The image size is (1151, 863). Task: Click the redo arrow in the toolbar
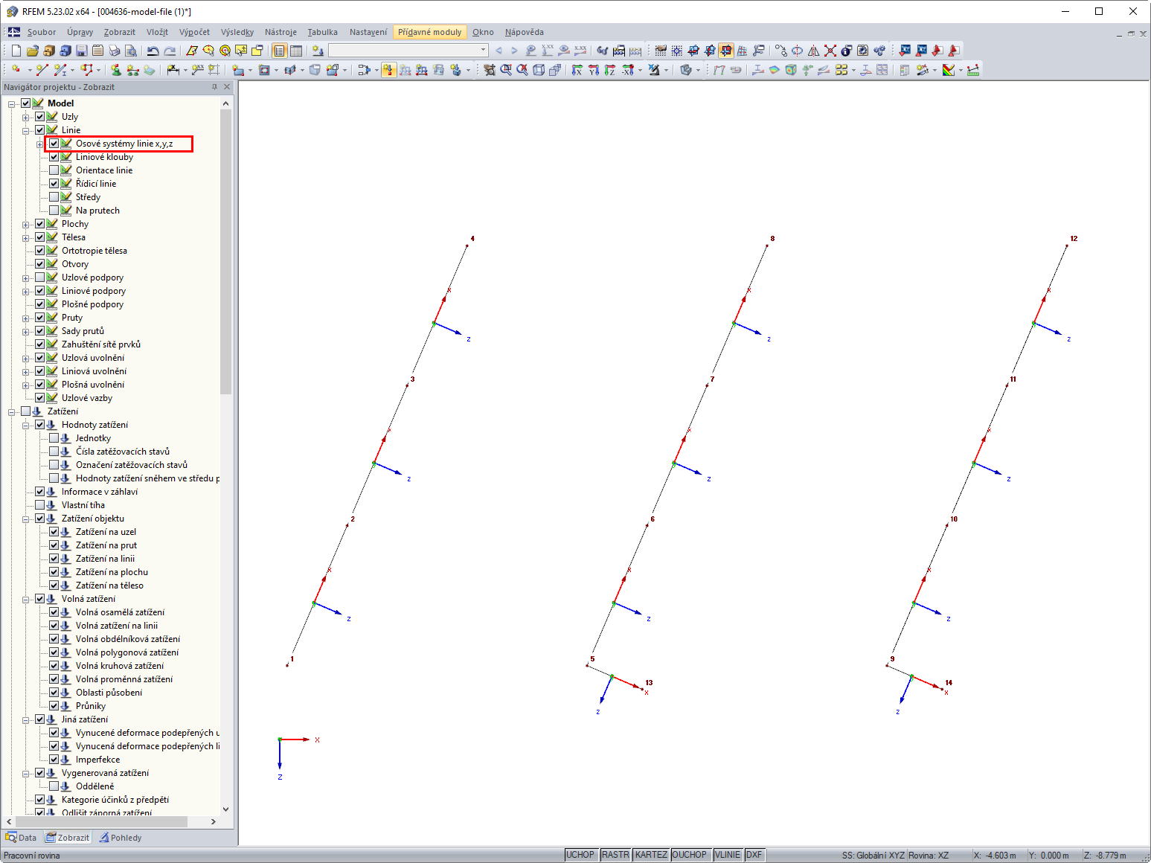click(x=170, y=51)
